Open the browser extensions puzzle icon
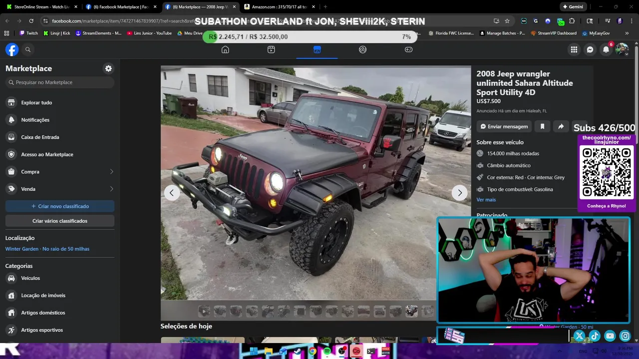Screen dimensions: 639x359 pyautogui.click(x=572, y=21)
